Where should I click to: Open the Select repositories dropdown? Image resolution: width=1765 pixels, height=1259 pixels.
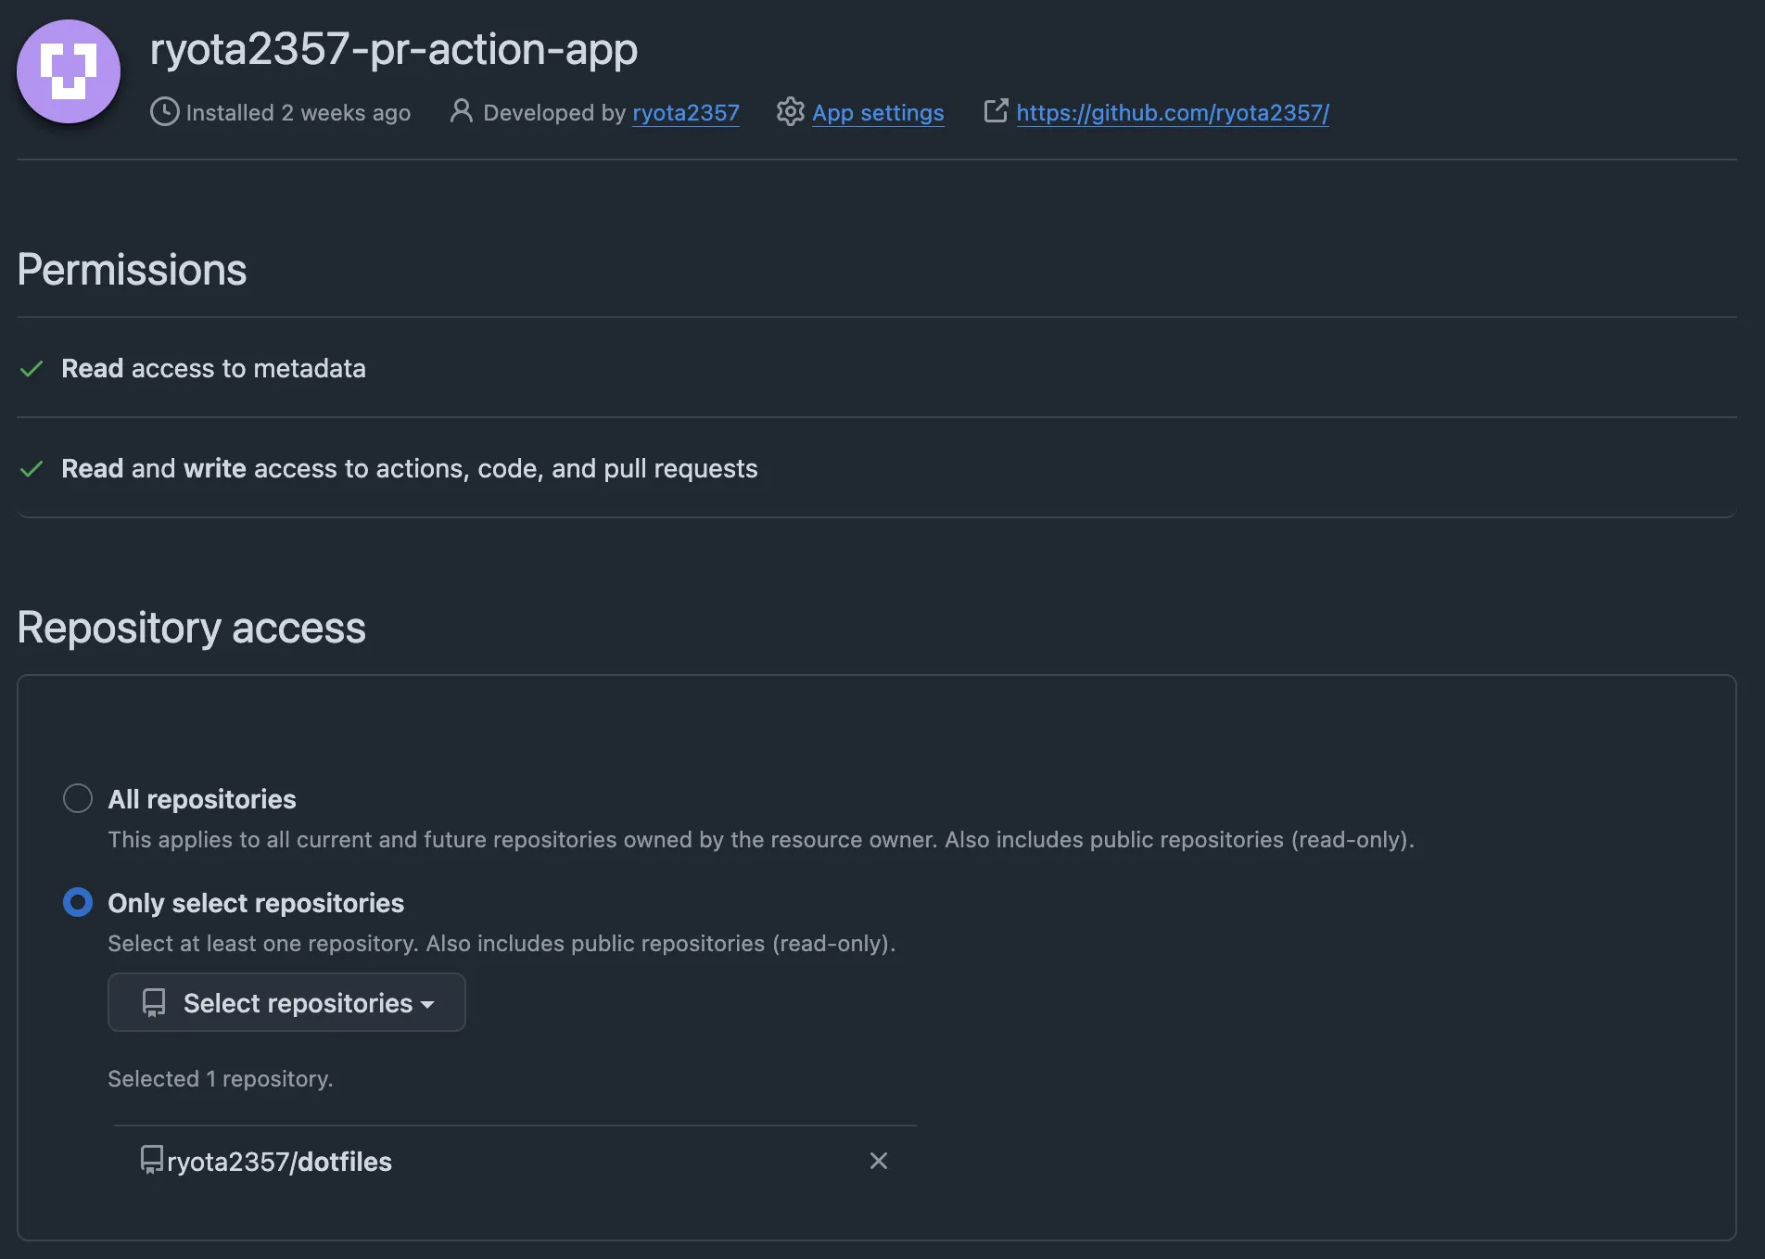286,1002
